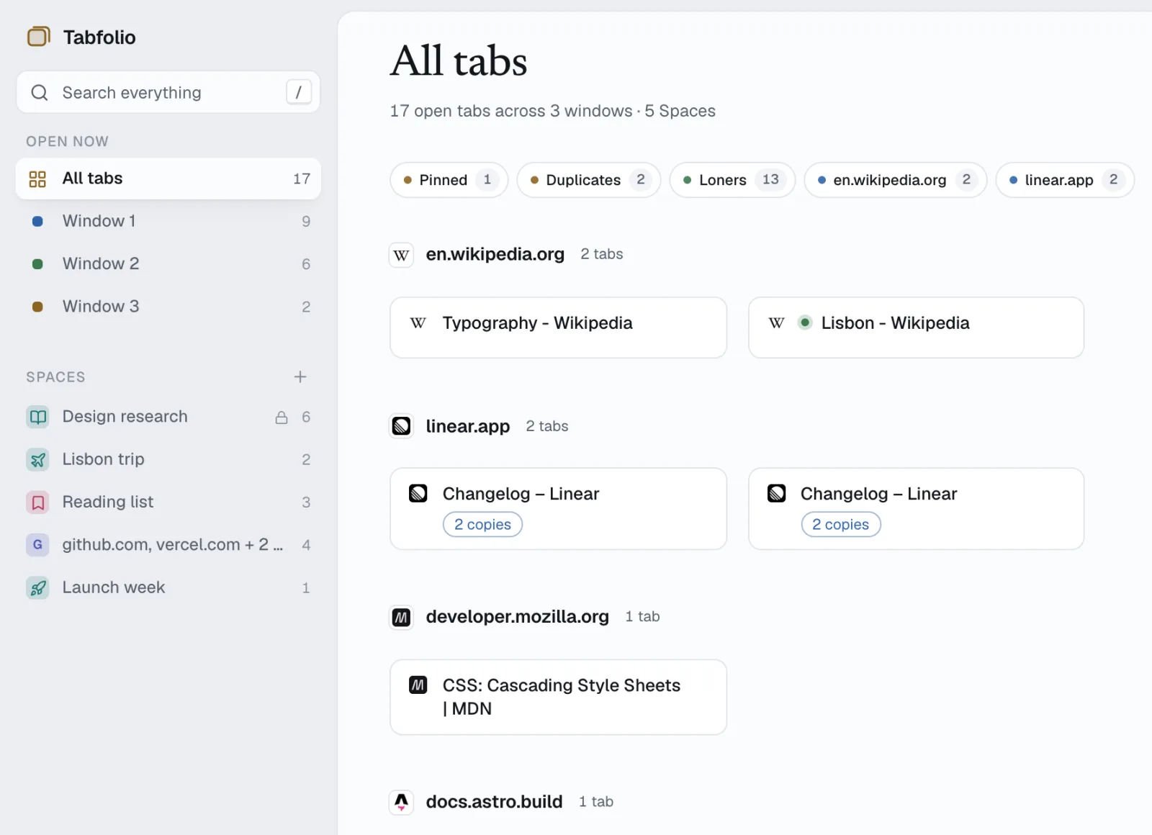
Task: Click the slash shortcut key badge
Action: click(x=299, y=92)
